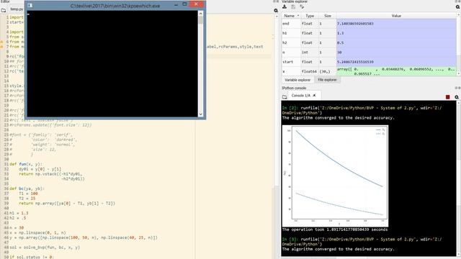Select the 'start' variable row
The image size is (461, 259).
pyautogui.click(x=369, y=62)
